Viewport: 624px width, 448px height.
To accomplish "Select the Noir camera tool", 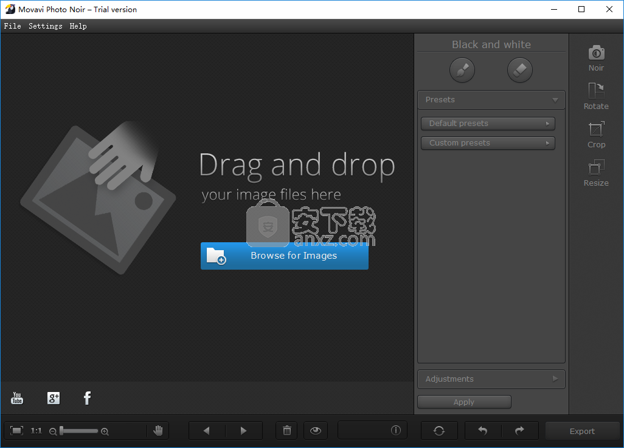I will tap(596, 58).
